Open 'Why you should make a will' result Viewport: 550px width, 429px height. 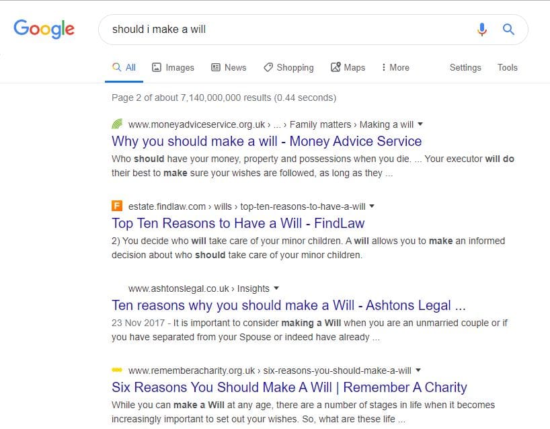[x=266, y=141]
